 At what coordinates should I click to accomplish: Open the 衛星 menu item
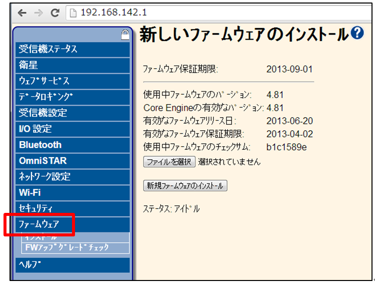point(72,65)
